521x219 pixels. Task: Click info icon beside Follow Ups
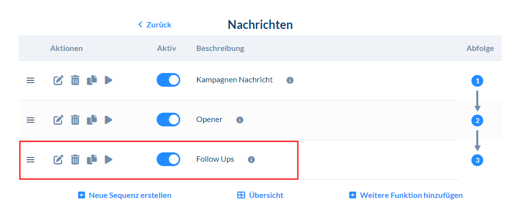(251, 159)
